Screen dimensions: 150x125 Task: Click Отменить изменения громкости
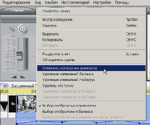pyautogui.click(x=91, y=68)
